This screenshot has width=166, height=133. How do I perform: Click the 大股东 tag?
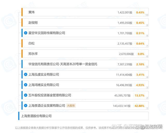pyautogui.click(x=71, y=105)
